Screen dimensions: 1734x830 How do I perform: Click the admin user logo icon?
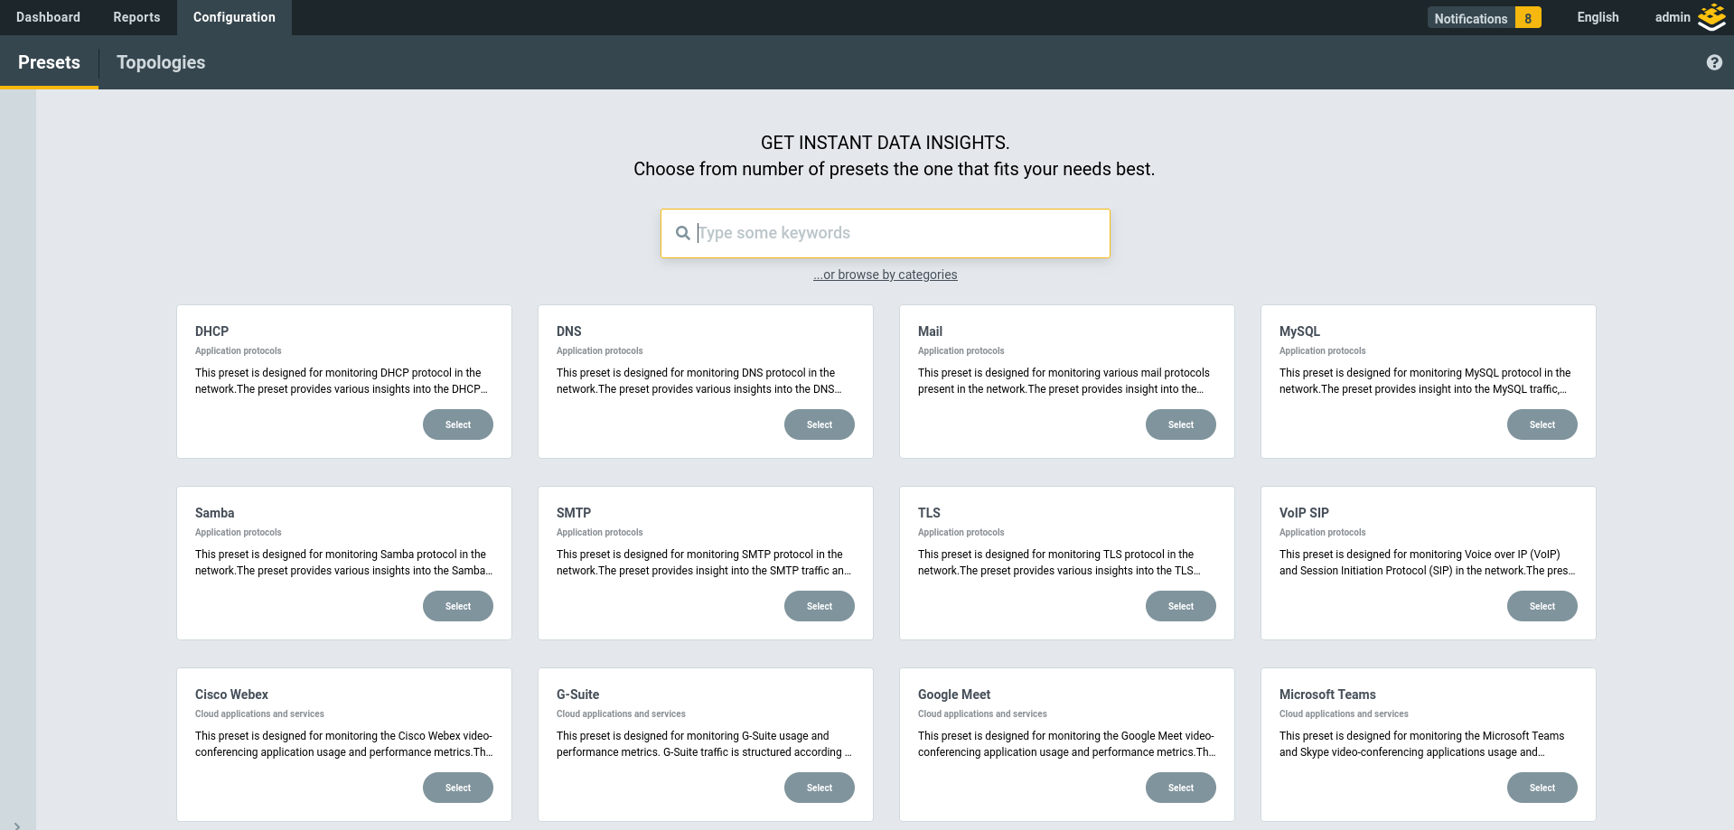[1711, 17]
